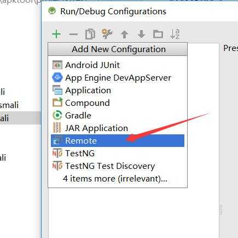Click the Copy Configuration icon
Image resolution: width=238 pixels, height=238 pixels.
(x=90, y=34)
